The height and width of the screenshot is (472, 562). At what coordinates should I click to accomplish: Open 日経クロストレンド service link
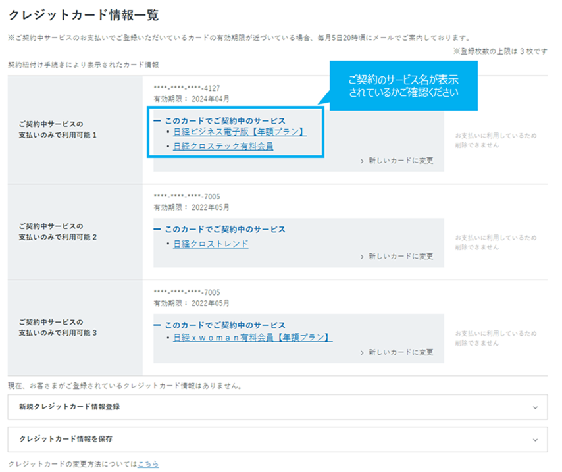pos(211,244)
